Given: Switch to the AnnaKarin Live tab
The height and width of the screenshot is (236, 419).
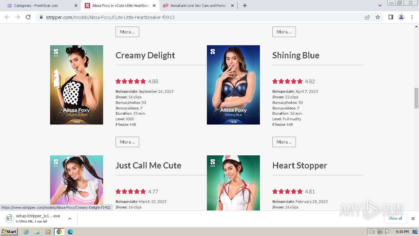Looking at the screenshot, I should point(198,6).
